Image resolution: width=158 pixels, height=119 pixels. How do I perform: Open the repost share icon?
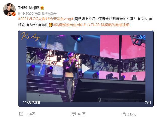(21, 114)
